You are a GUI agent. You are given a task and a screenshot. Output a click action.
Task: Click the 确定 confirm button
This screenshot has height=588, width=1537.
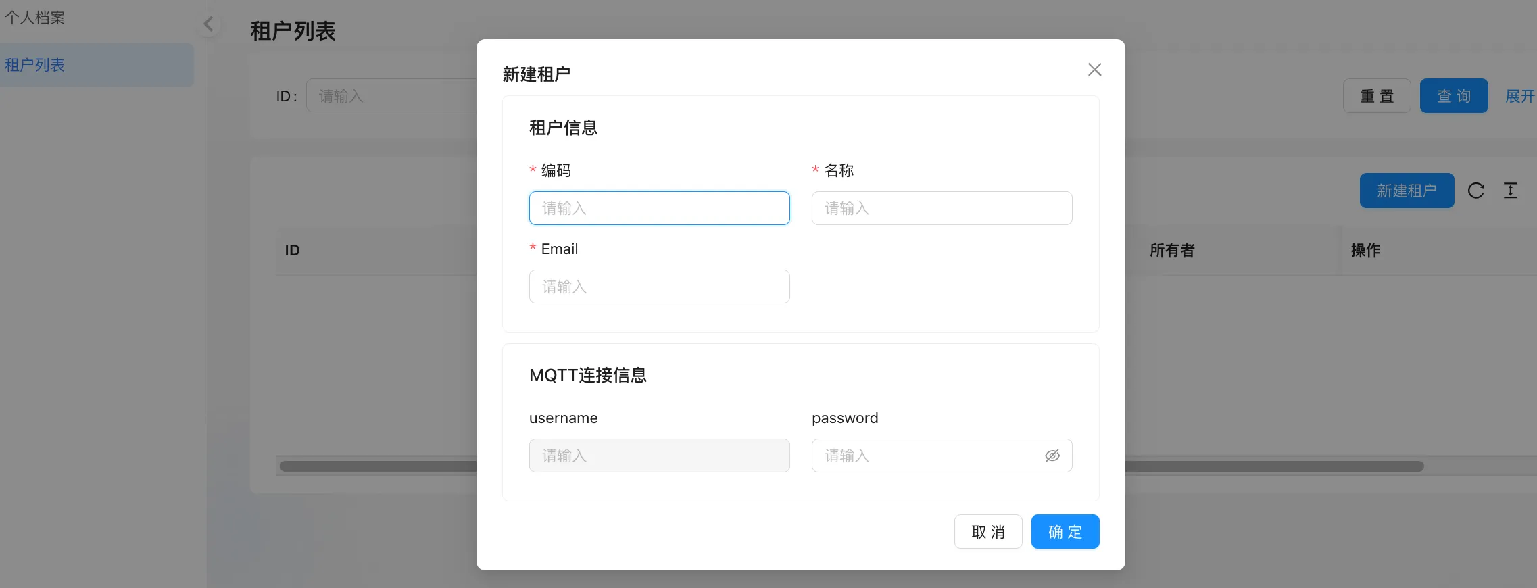[1065, 532]
